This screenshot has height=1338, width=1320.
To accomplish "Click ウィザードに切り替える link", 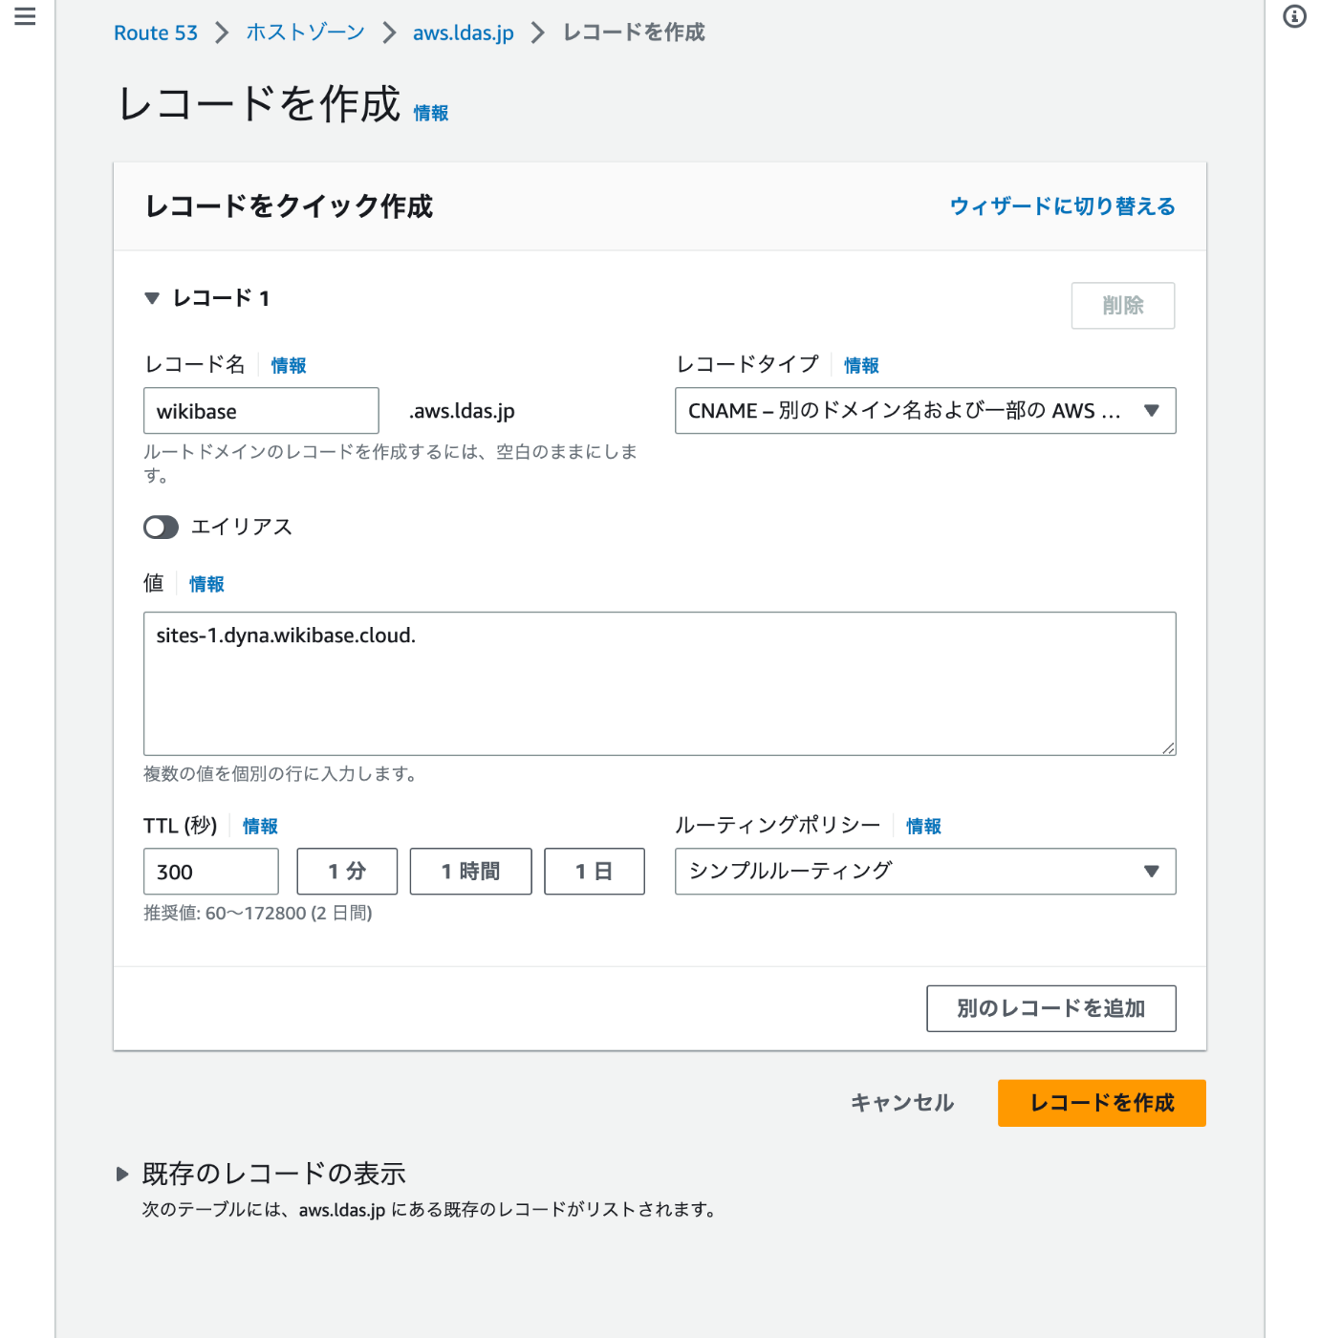I will [1062, 206].
